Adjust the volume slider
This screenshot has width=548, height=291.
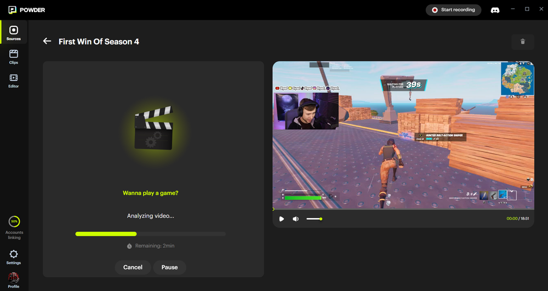coord(314,219)
